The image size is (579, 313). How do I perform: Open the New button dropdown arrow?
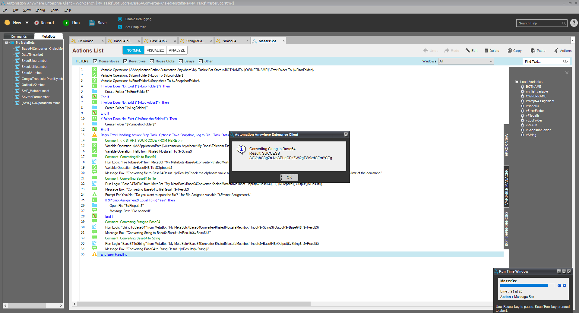click(27, 23)
